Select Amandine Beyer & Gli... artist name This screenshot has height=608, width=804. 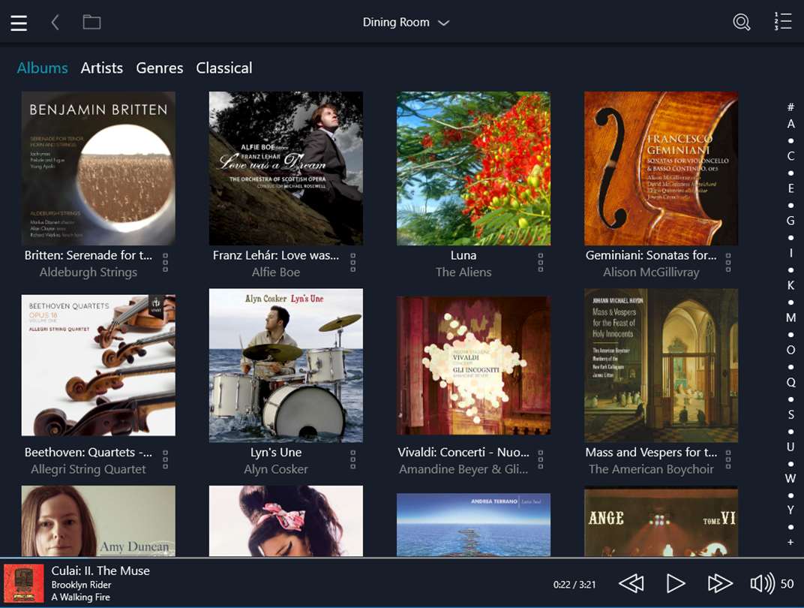[x=463, y=469]
